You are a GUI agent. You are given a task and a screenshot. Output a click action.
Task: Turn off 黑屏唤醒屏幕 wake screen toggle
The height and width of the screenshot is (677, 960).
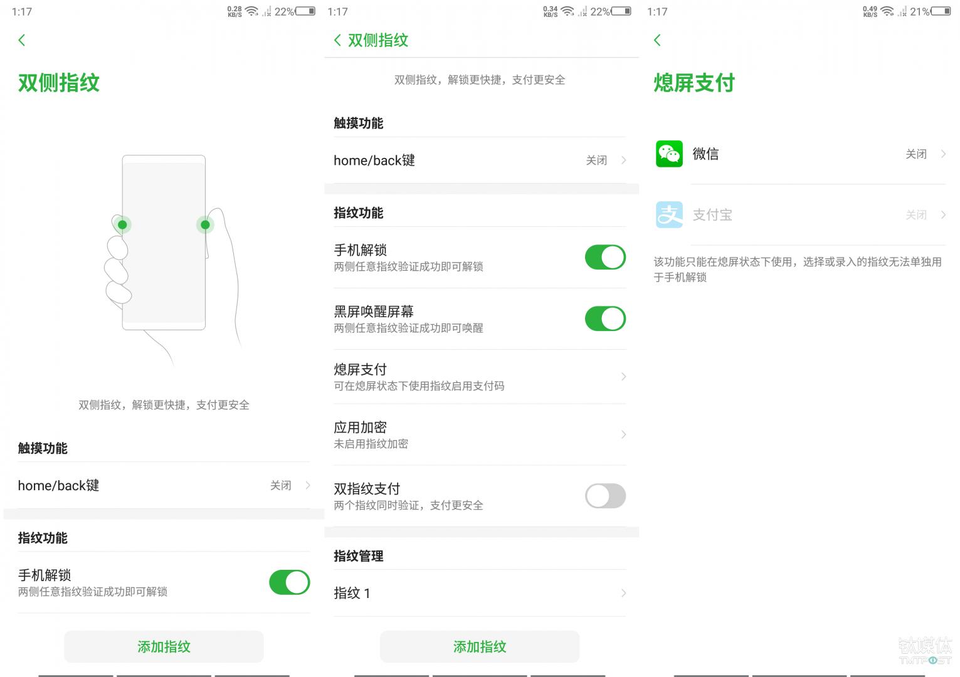click(x=604, y=318)
